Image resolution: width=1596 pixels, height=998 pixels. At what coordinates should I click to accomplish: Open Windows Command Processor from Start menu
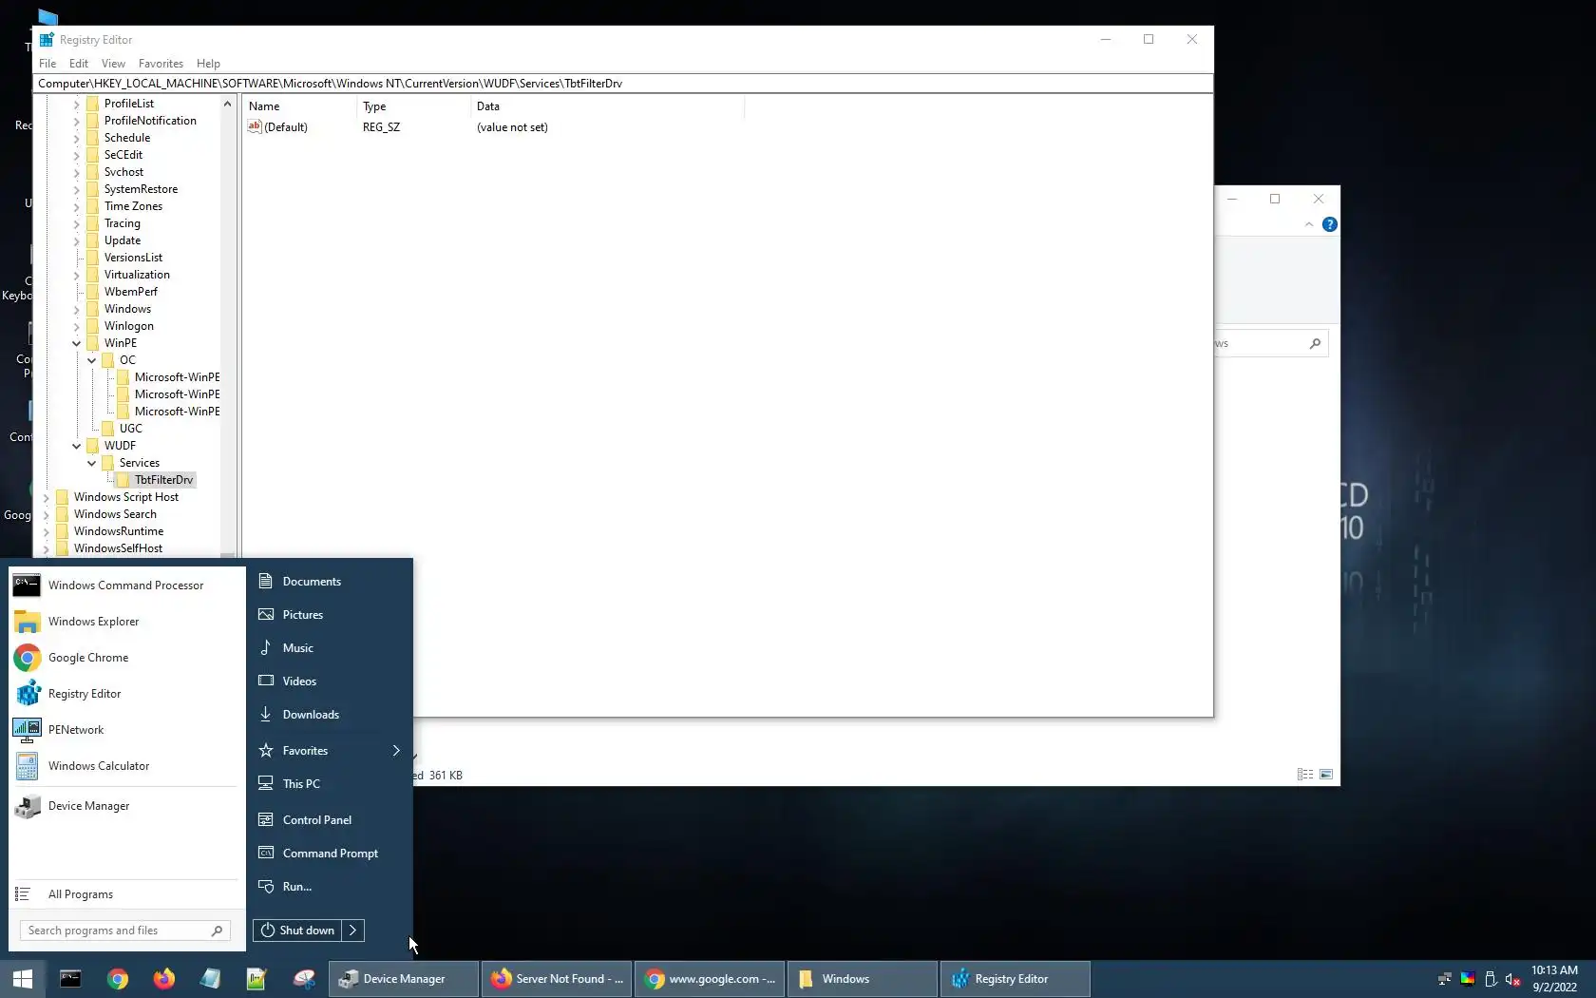point(126,585)
